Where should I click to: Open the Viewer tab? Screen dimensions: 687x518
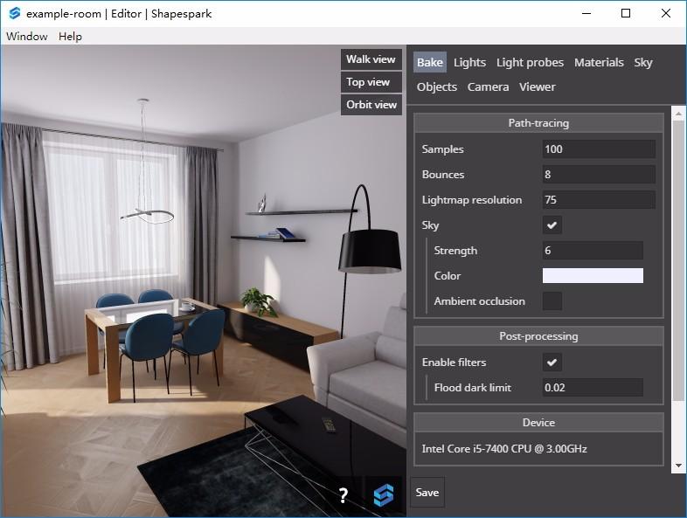[538, 86]
